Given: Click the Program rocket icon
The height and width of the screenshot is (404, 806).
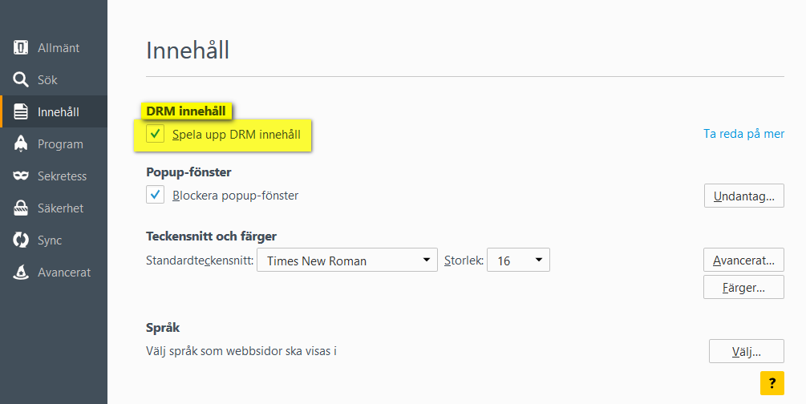Looking at the screenshot, I should coord(21,144).
